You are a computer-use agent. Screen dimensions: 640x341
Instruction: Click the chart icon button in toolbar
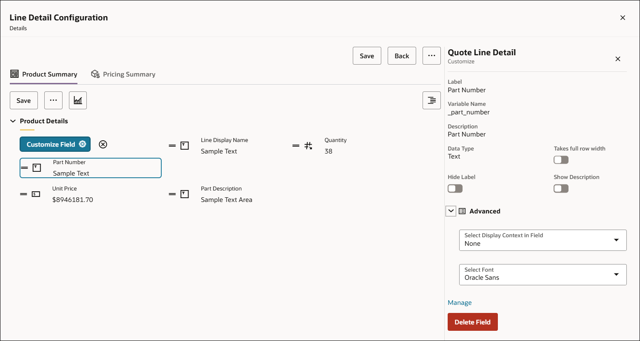pyautogui.click(x=78, y=100)
